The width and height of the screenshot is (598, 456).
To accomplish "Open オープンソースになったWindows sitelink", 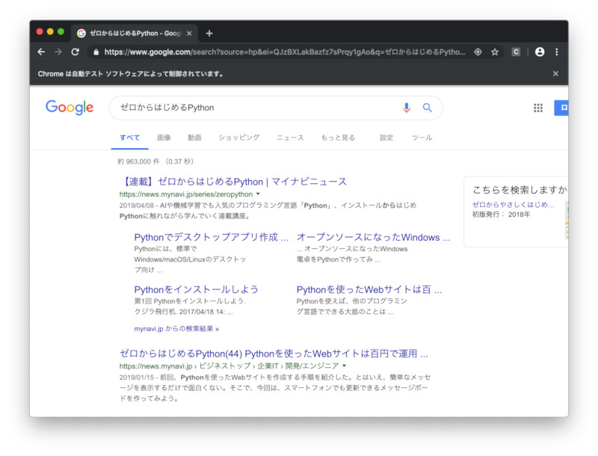I will (373, 237).
